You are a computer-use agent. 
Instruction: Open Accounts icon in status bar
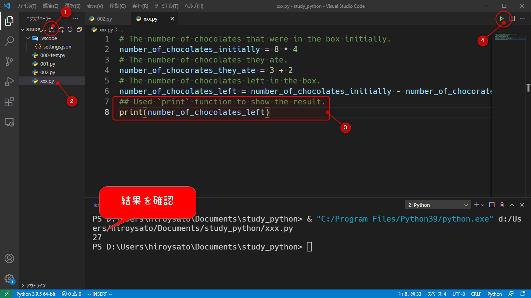tap(9, 258)
